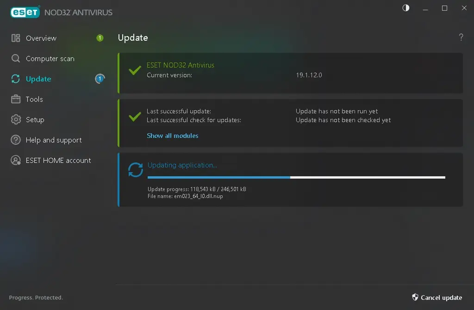This screenshot has width=474, height=310.
Task: Click the version number 19.1.12.0
Action: click(x=309, y=75)
